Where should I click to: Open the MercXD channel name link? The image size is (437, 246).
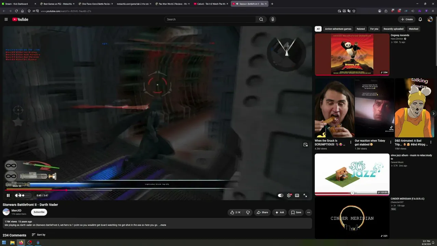(x=16, y=211)
